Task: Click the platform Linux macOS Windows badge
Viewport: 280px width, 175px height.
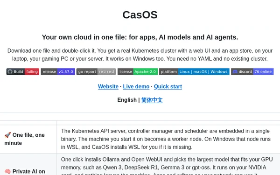Action: (x=194, y=71)
